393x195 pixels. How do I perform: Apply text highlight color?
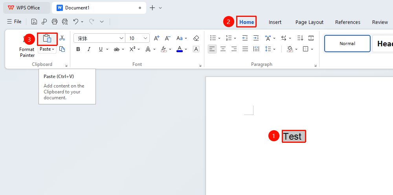pyautogui.click(x=164, y=49)
